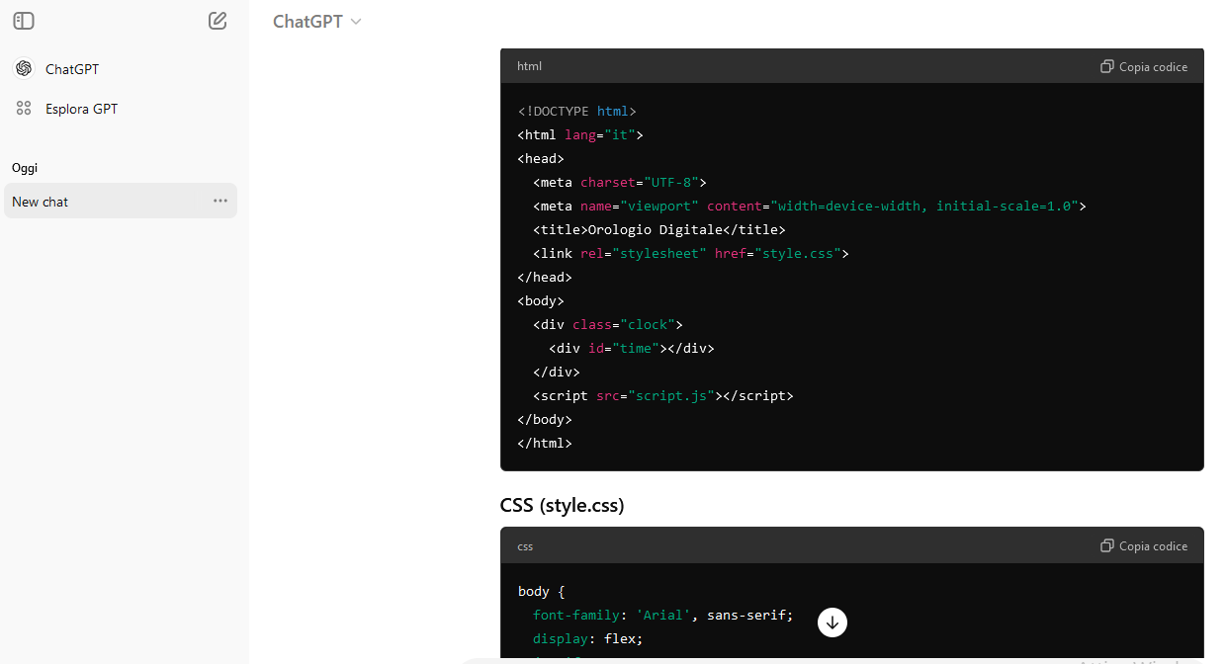The image size is (1226, 664).
Task: Click the closing </html> tag line
Action: pyautogui.click(x=545, y=443)
